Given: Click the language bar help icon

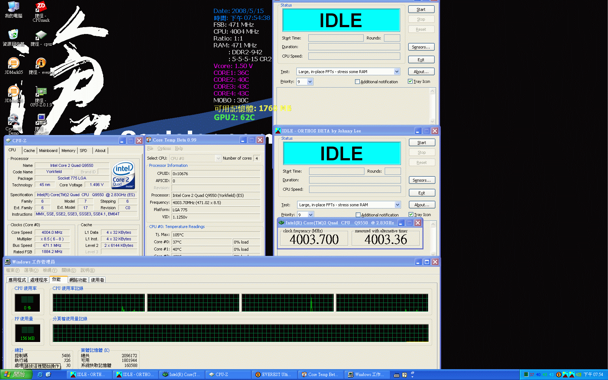Looking at the screenshot, I should pyautogui.click(x=405, y=375).
